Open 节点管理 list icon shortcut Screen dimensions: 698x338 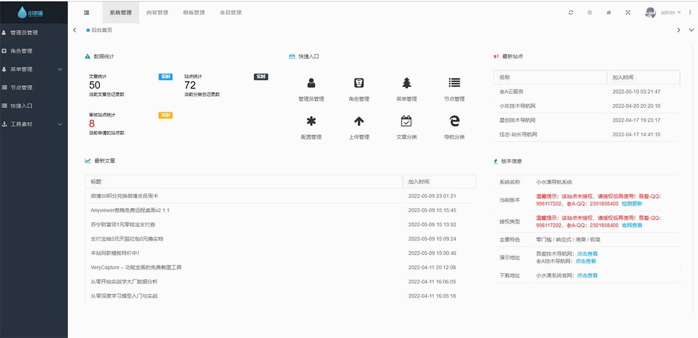(454, 83)
